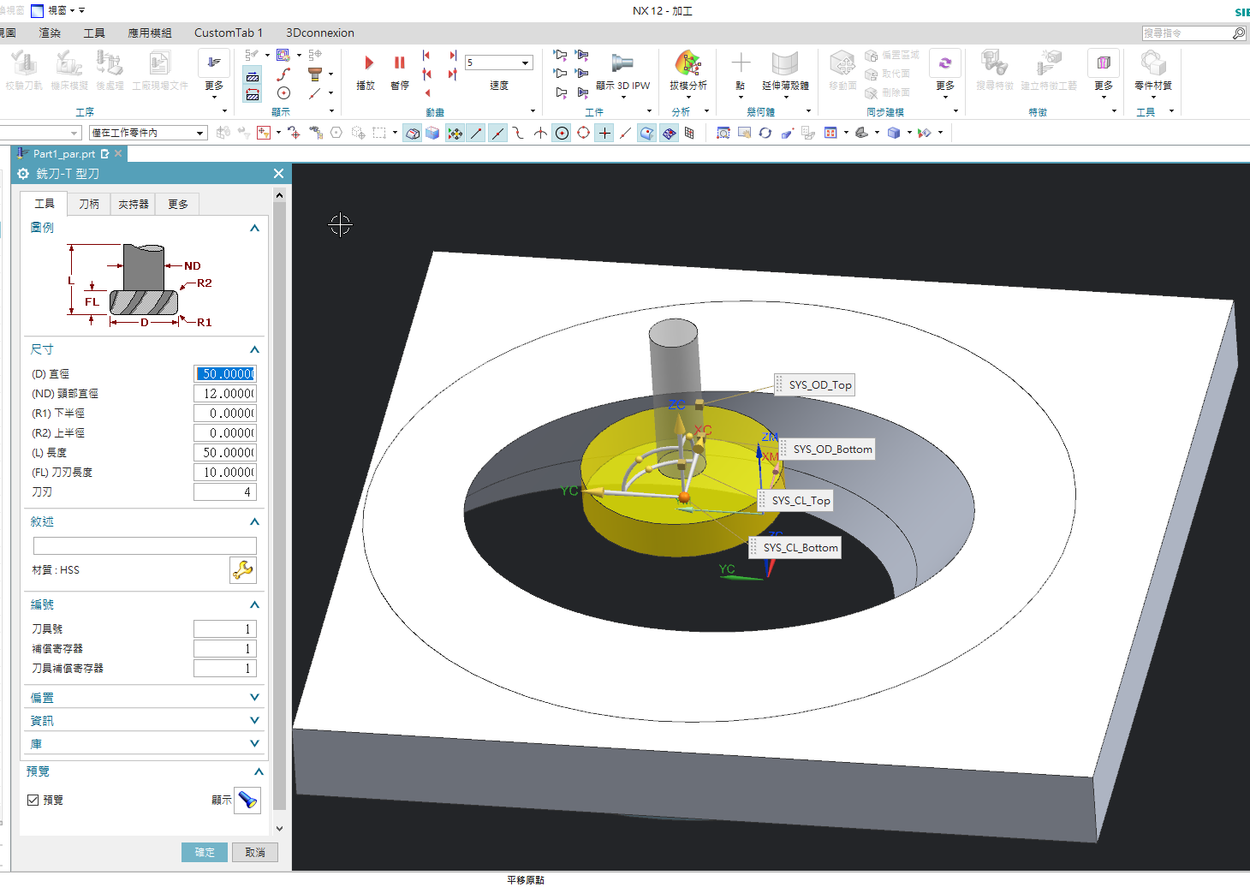The image size is (1250, 887).
Task: Open 更多 in the 工序 group
Action: point(214,73)
